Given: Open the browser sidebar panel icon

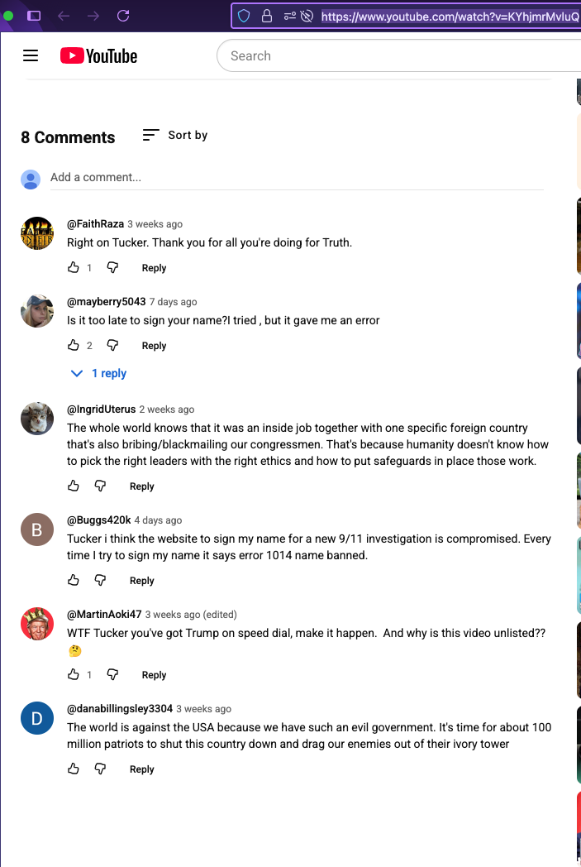Looking at the screenshot, I should pos(34,16).
